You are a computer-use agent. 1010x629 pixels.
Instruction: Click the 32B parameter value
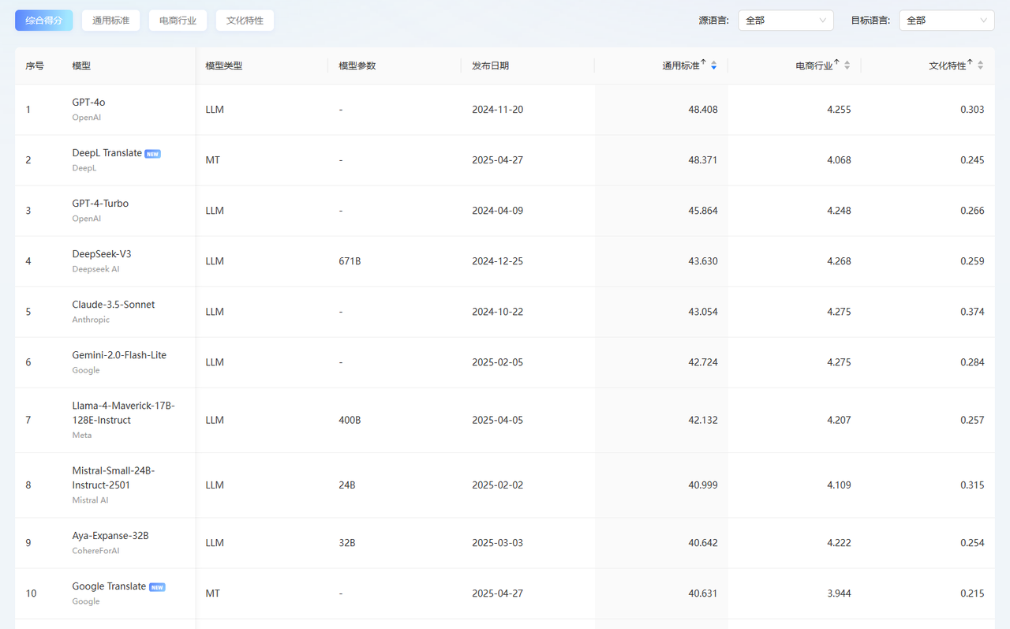click(x=347, y=543)
